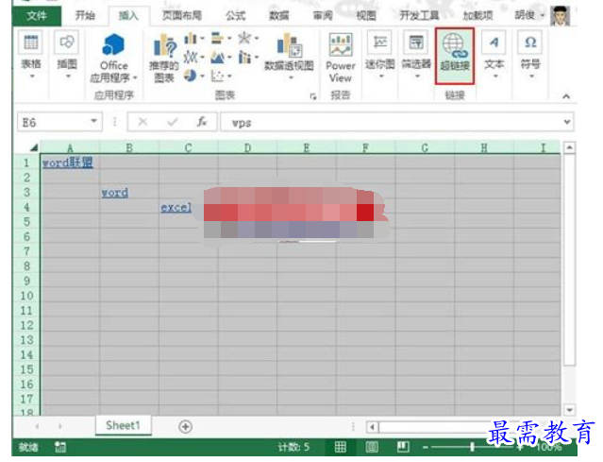The image size is (603, 462).
Task: Click the 超链接 hyperlink button
Action: [455, 56]
